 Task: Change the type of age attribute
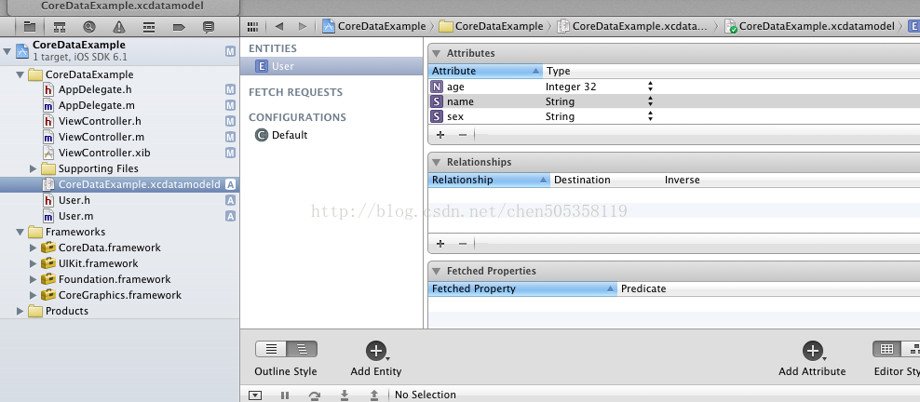click(650, 87)
